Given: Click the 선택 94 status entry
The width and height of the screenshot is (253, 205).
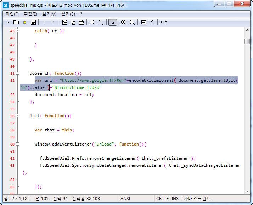Looking at the screenshot, I should tap(60, 199).
